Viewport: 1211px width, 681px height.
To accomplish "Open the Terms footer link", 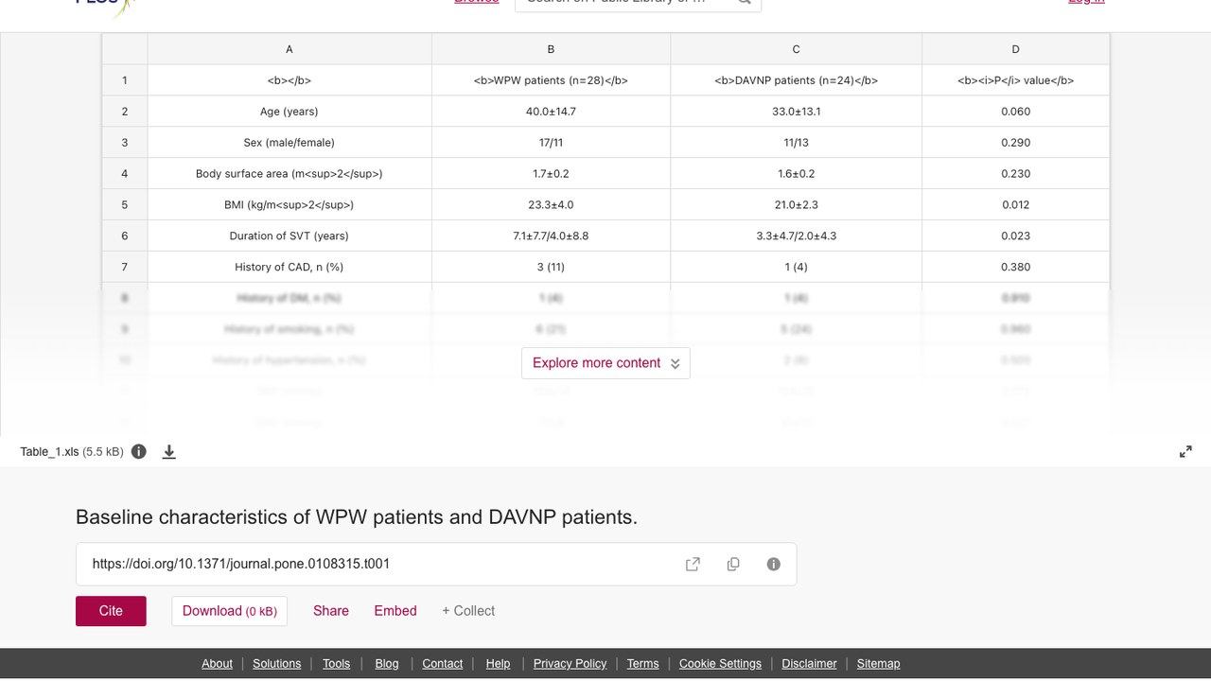I will (x=642, y=663).
